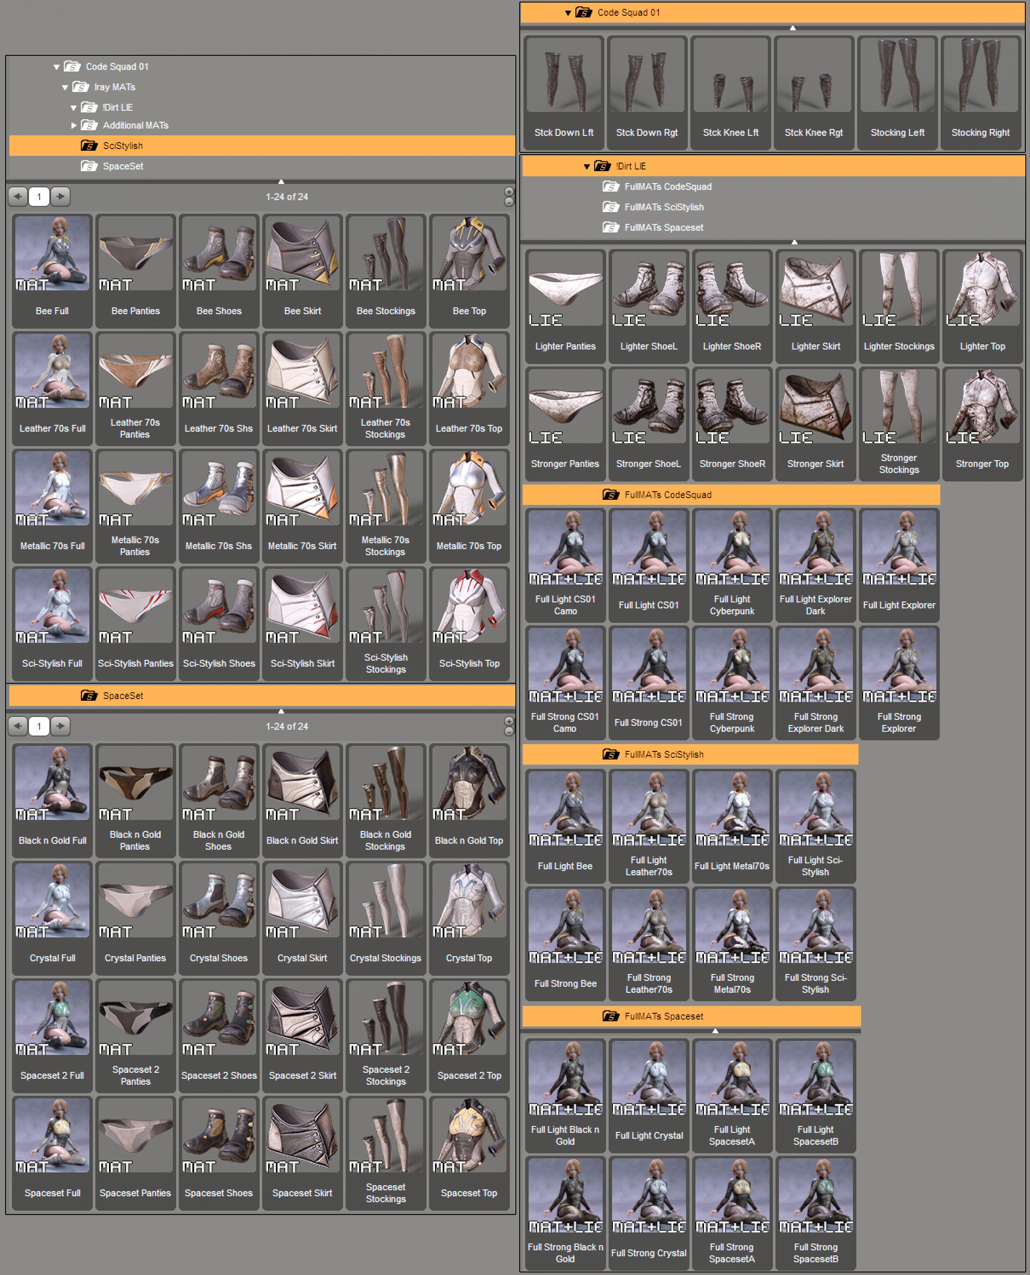Pick the Bee Skirt MAT preset

point(303,271)
